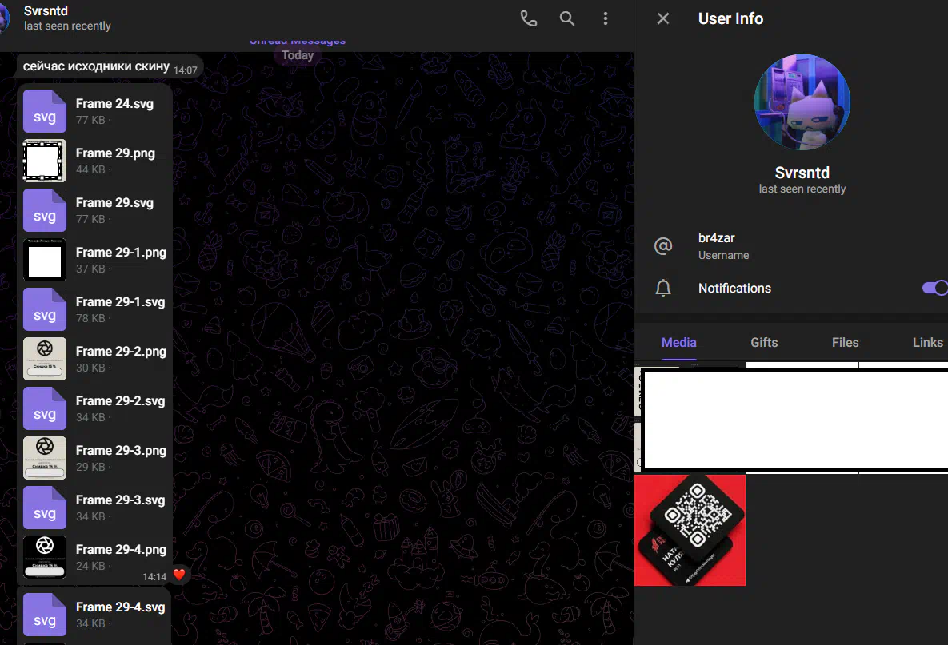The width and height of the screenshot is (948, 645).
Task: Click the Notifications bell icon
Action: click(663, 288)
